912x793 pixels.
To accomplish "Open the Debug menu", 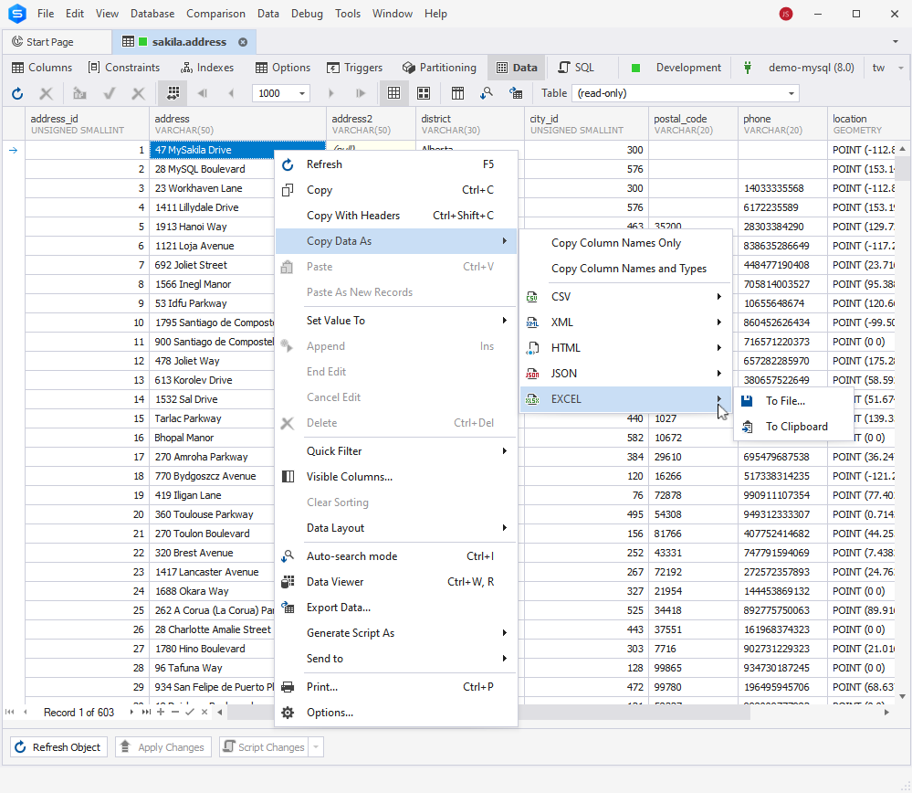I will pyautogui.click(x=307, y=14).
